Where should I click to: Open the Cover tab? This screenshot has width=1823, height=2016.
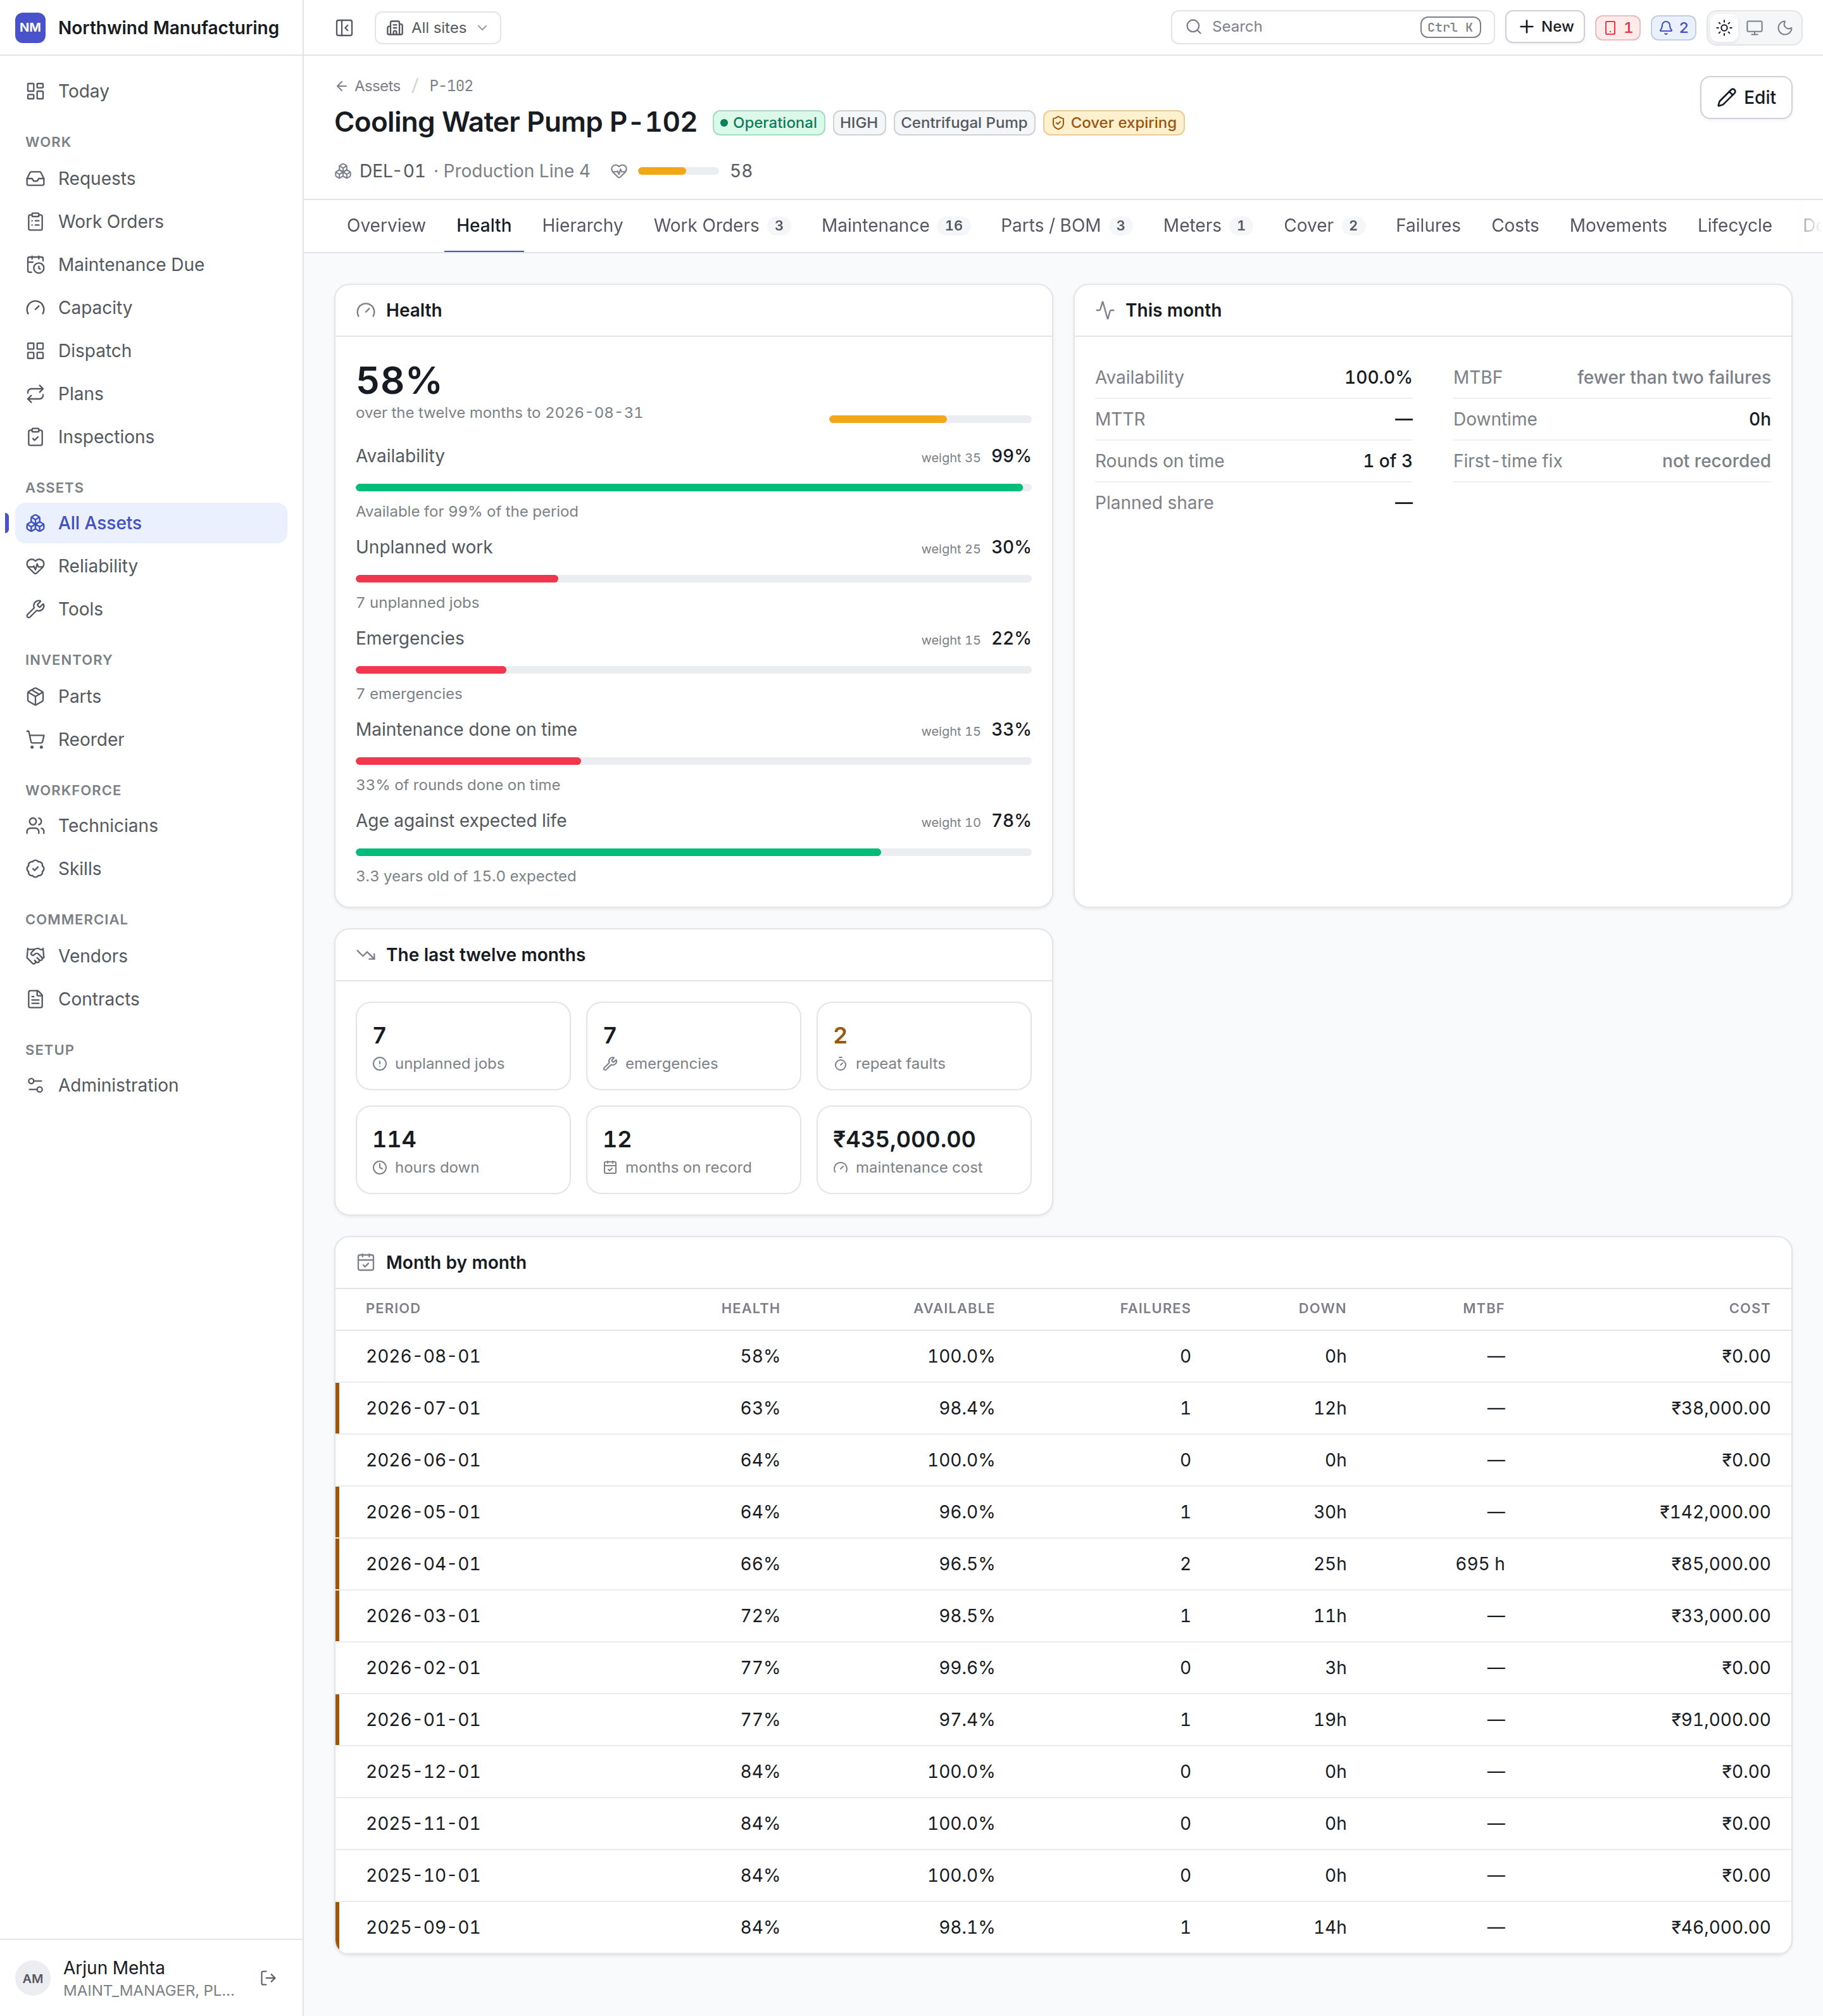coord(1324,226)
